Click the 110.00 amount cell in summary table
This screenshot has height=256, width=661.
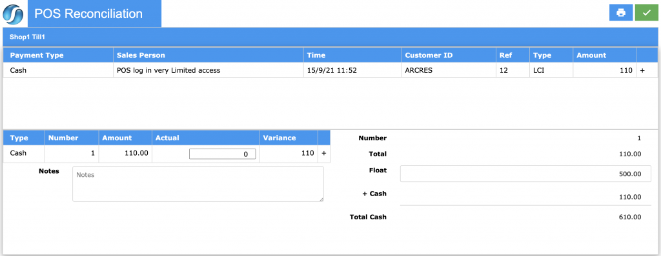pos(125,154)
